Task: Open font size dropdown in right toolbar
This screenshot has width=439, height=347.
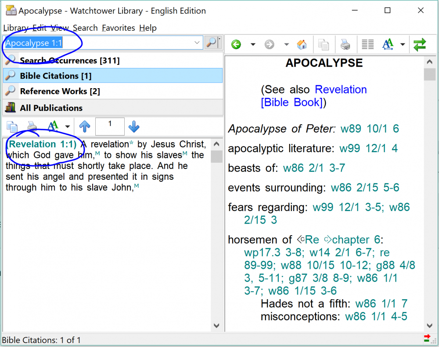Action: [403, 44]
